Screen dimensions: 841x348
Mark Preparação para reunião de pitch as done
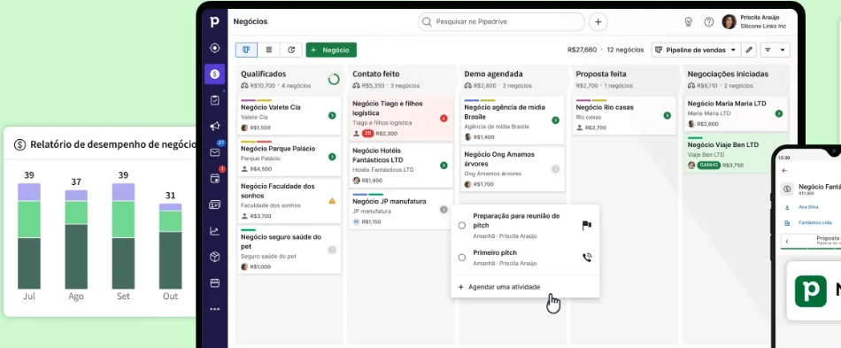click(462, 226)
